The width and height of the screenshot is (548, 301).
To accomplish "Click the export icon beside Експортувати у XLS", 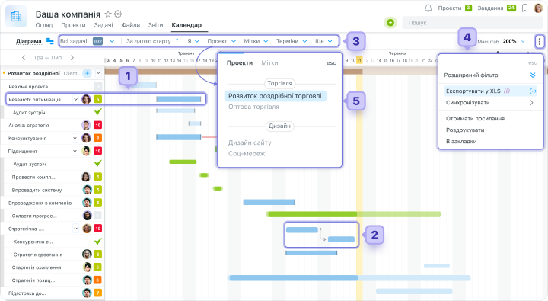I will [x=533, y=91].
